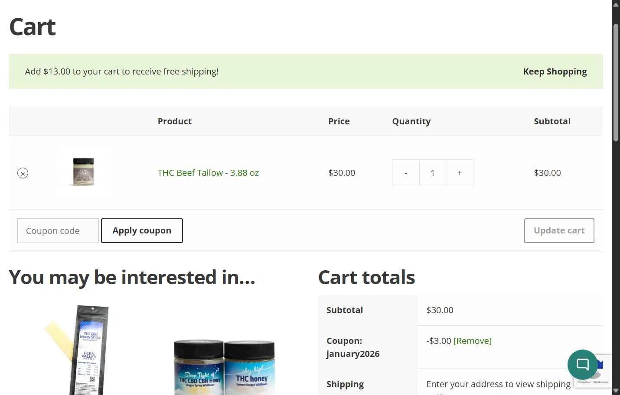Open the live chat widget
The image size is (620, 395).
[x=582, y=365]
